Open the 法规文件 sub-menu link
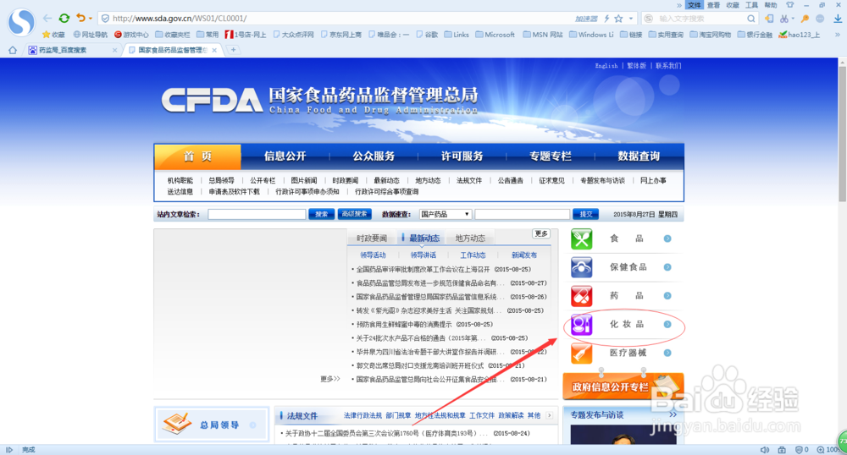Viewport: 847px width, 455px height. 469,181
